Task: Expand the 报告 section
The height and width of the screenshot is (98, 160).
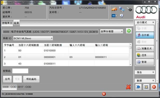Action: point(145,72)
